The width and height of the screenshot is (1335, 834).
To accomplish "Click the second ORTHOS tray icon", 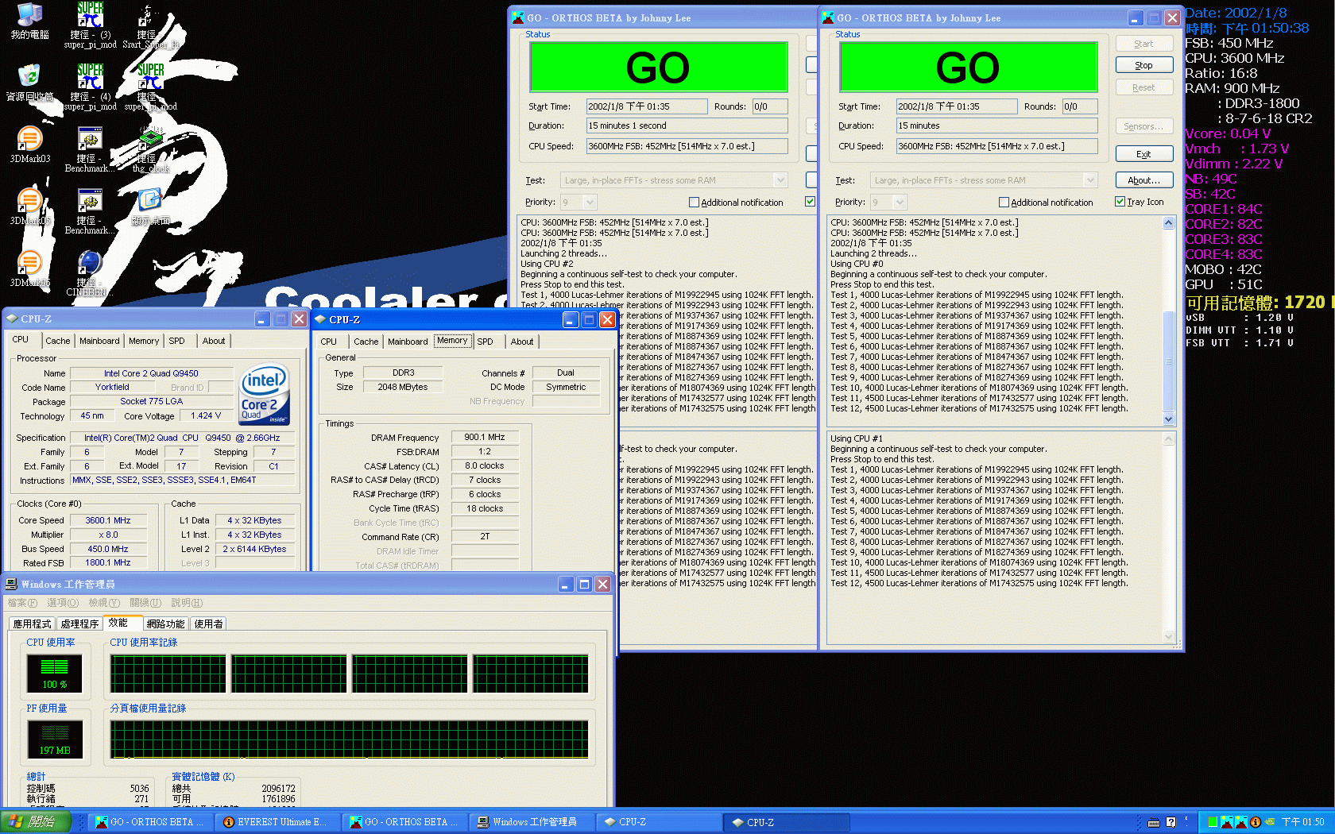I will pyautogui.click(x=1241, y=822).
